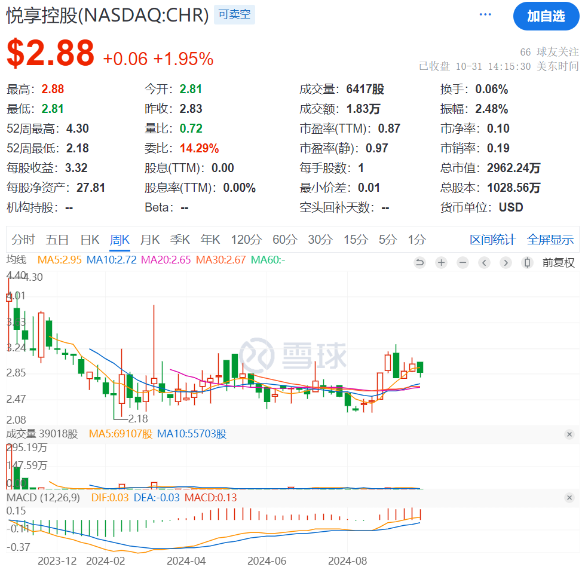Click the 66 球友关注 followers text
Viewport: 585px width, 573px height.
pyautogui.click(x=549, y=52)
